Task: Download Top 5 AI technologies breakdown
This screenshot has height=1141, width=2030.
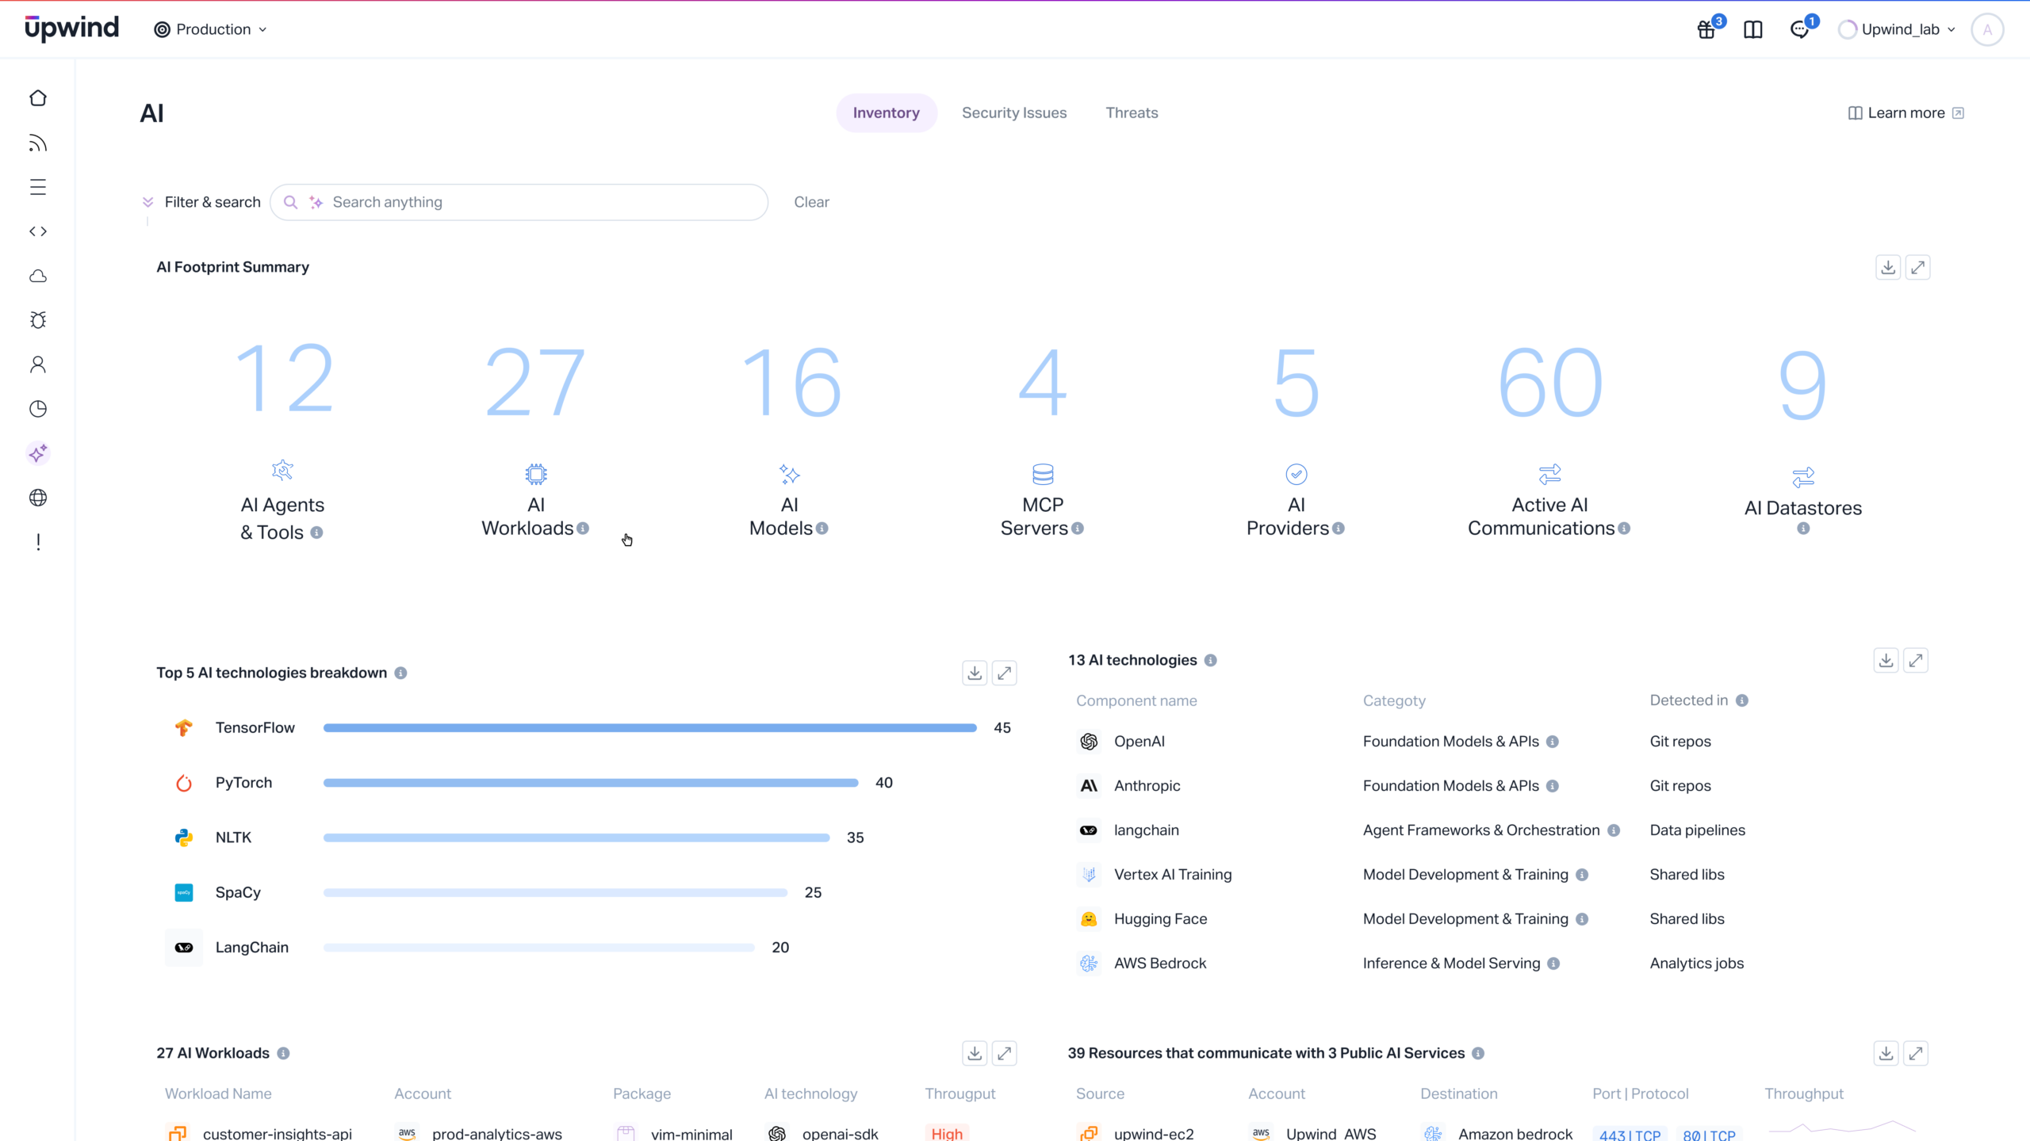Action: tap(975, 673)
